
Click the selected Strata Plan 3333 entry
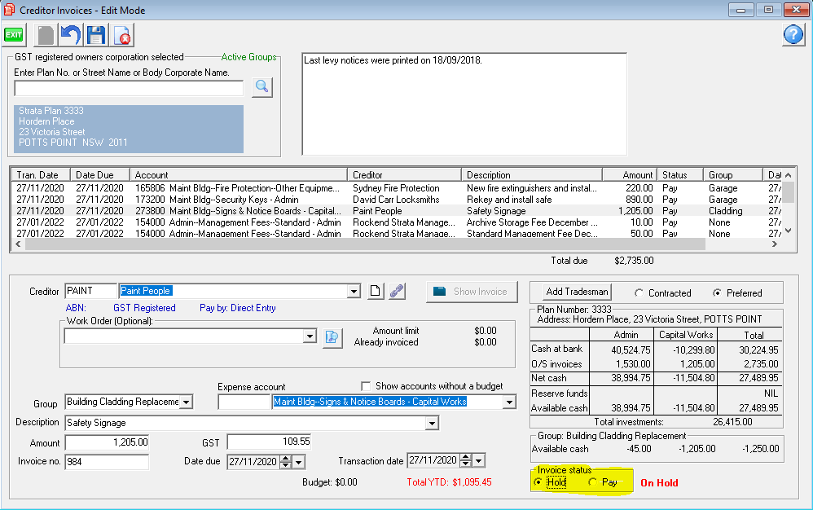tap(129, 129)
